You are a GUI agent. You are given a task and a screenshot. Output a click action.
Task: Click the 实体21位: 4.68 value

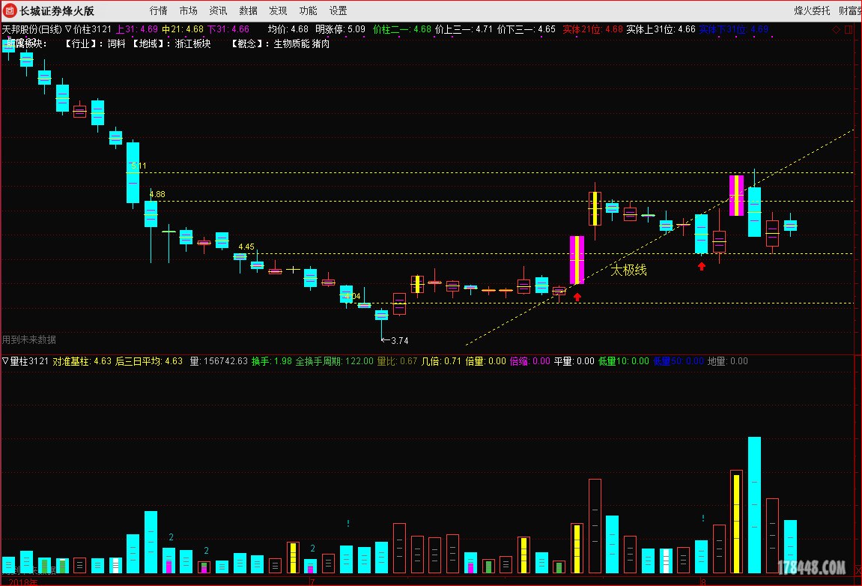click(592, 29)
